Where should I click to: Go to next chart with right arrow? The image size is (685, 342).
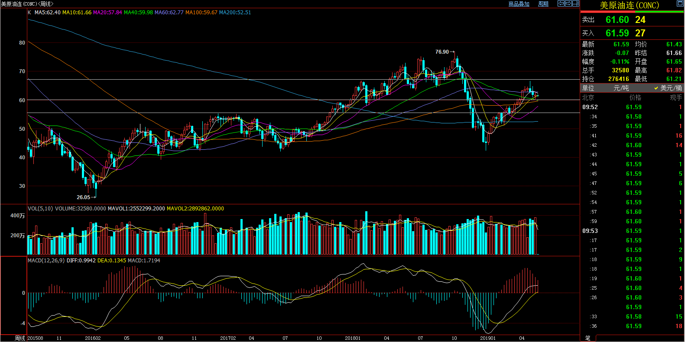click(568, 3)
